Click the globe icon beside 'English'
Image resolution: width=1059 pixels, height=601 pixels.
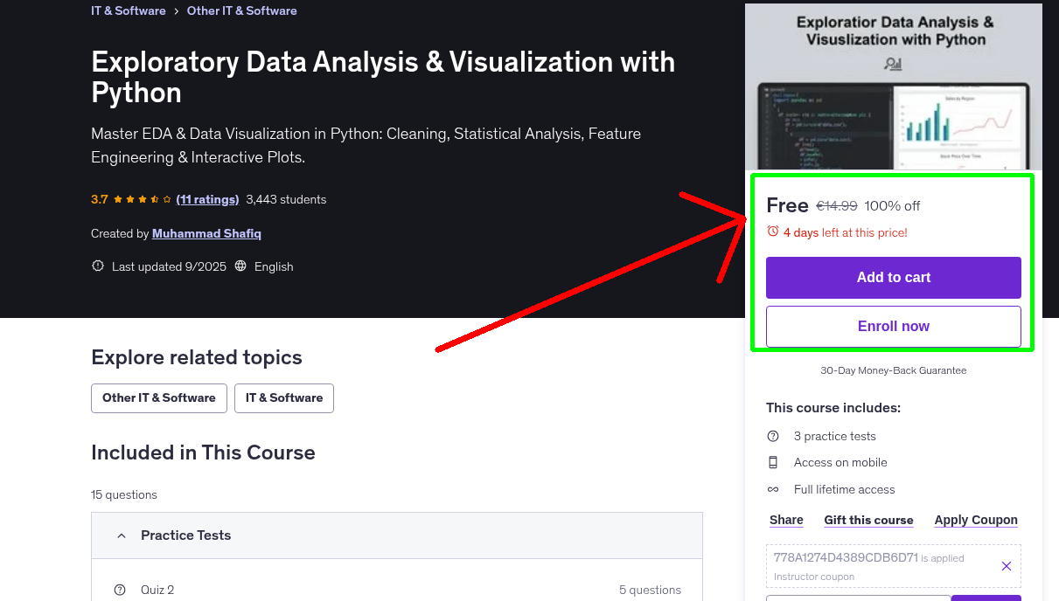point(240,266)
